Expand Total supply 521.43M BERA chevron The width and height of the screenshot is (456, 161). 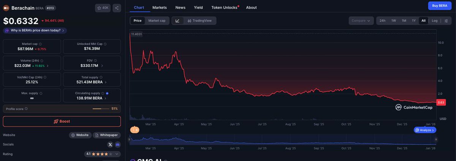click(x=106, y=82)
